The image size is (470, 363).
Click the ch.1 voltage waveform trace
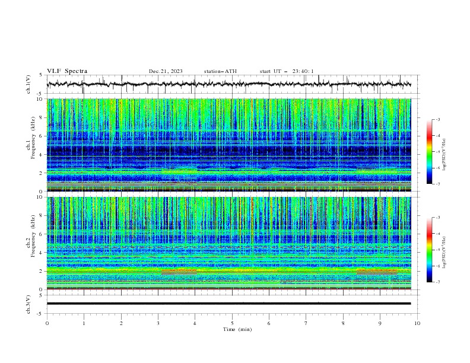point(228,84)
